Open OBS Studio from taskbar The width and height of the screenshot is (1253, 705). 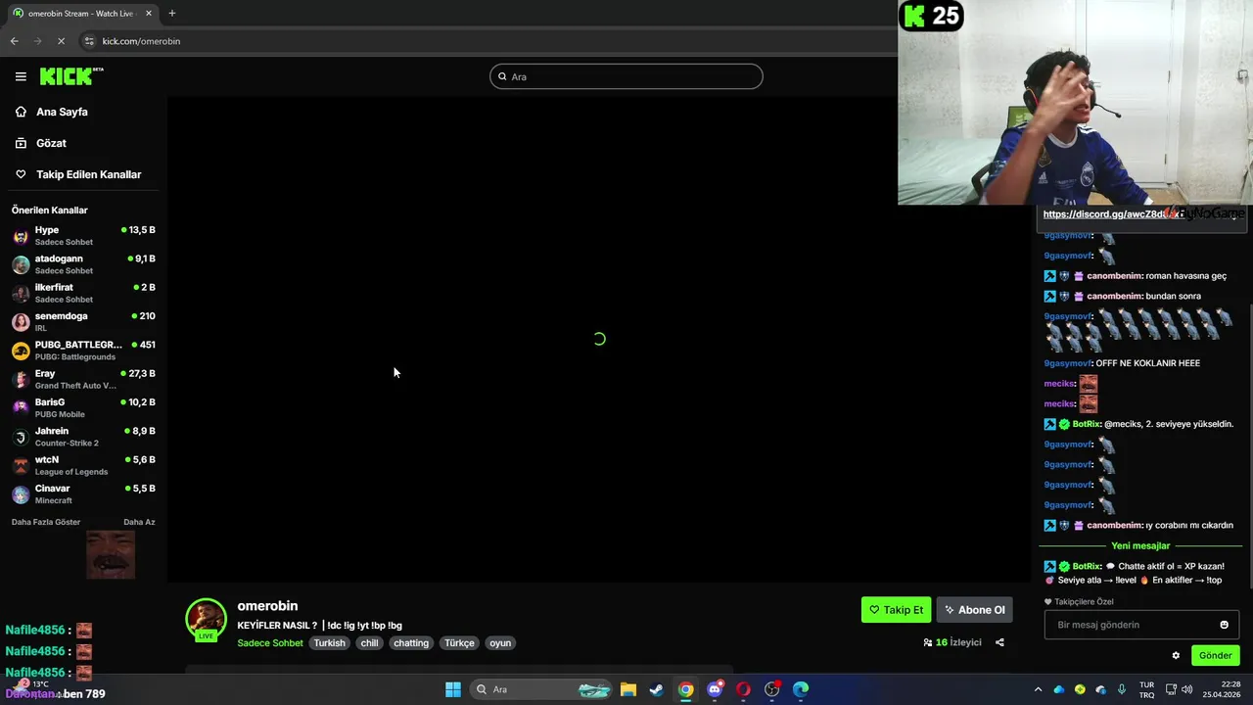772,689
